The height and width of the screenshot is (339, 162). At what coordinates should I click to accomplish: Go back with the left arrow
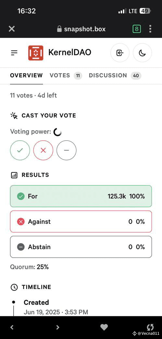point(12,327)
